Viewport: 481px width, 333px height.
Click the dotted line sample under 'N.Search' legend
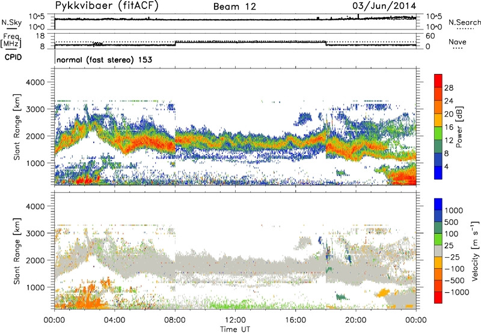click(465, 29)
